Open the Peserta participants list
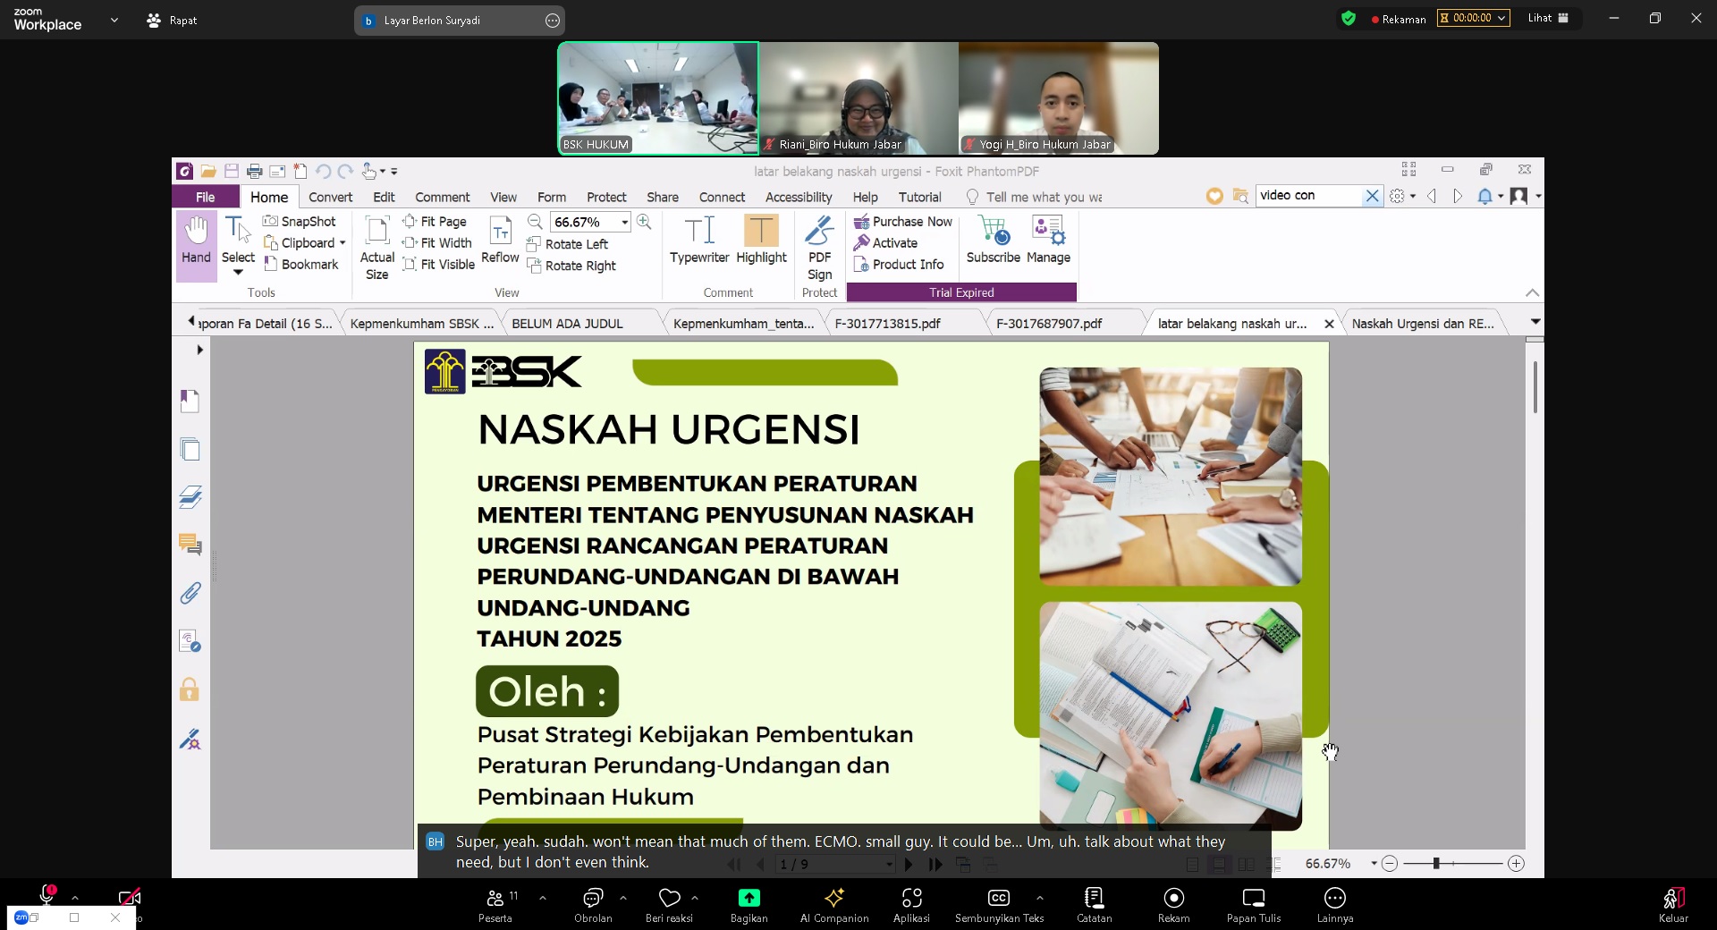The height and width of the screenshot is (930, 1717). (495, 899)
